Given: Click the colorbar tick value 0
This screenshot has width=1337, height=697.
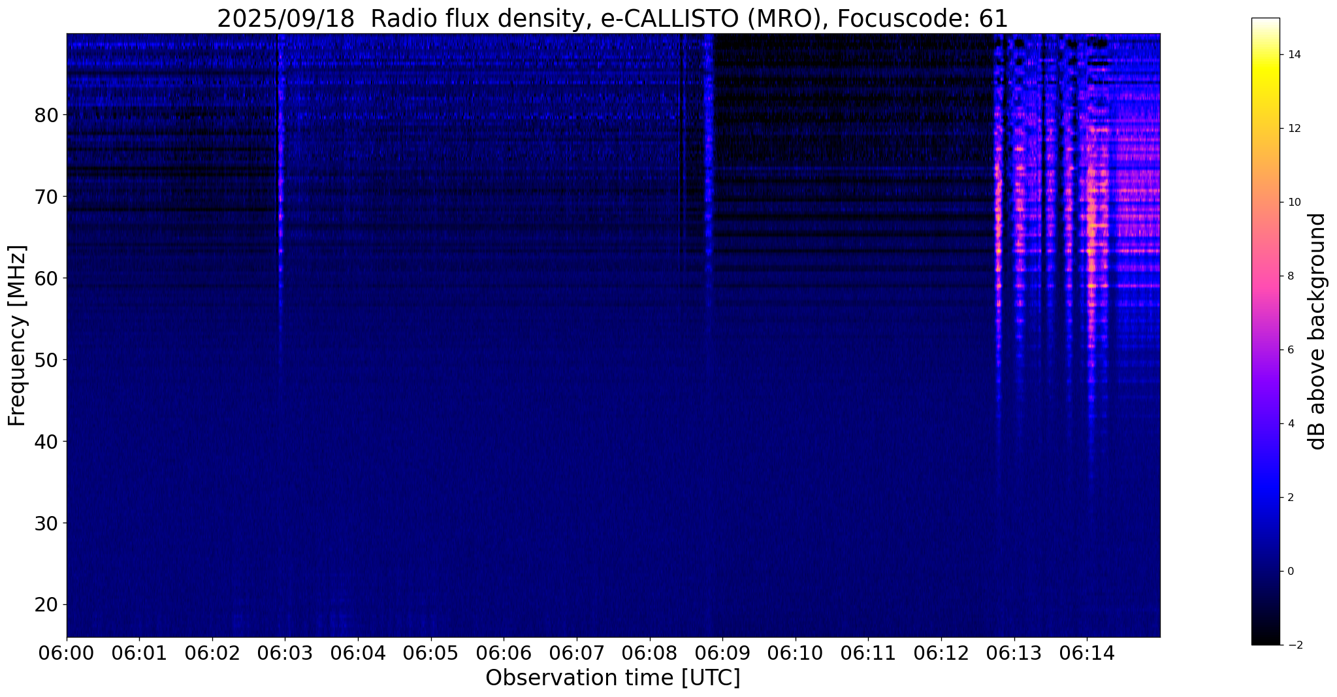Looking at the screenshot, I should click(x=1289, y=572).
